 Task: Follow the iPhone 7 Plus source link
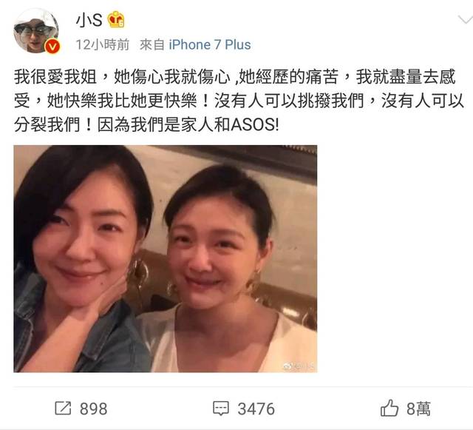[x=210, y=44]
